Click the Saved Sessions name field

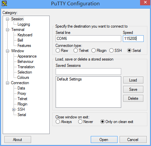click(88, 72)
